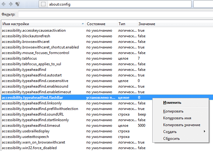Sort by Тип column header
This screenshot has height=151, width=213.
coord(126,24)
